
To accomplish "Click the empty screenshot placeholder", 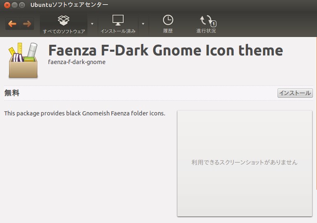I will (x=245, y=163).
